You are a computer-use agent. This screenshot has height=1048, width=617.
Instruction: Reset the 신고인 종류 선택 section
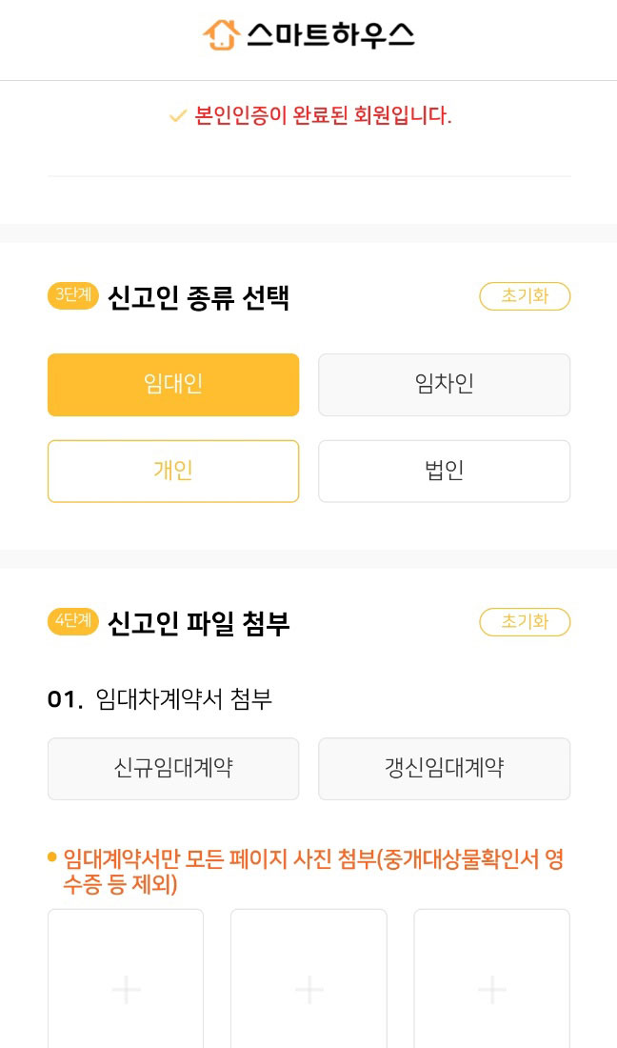(x=525, y=296)
